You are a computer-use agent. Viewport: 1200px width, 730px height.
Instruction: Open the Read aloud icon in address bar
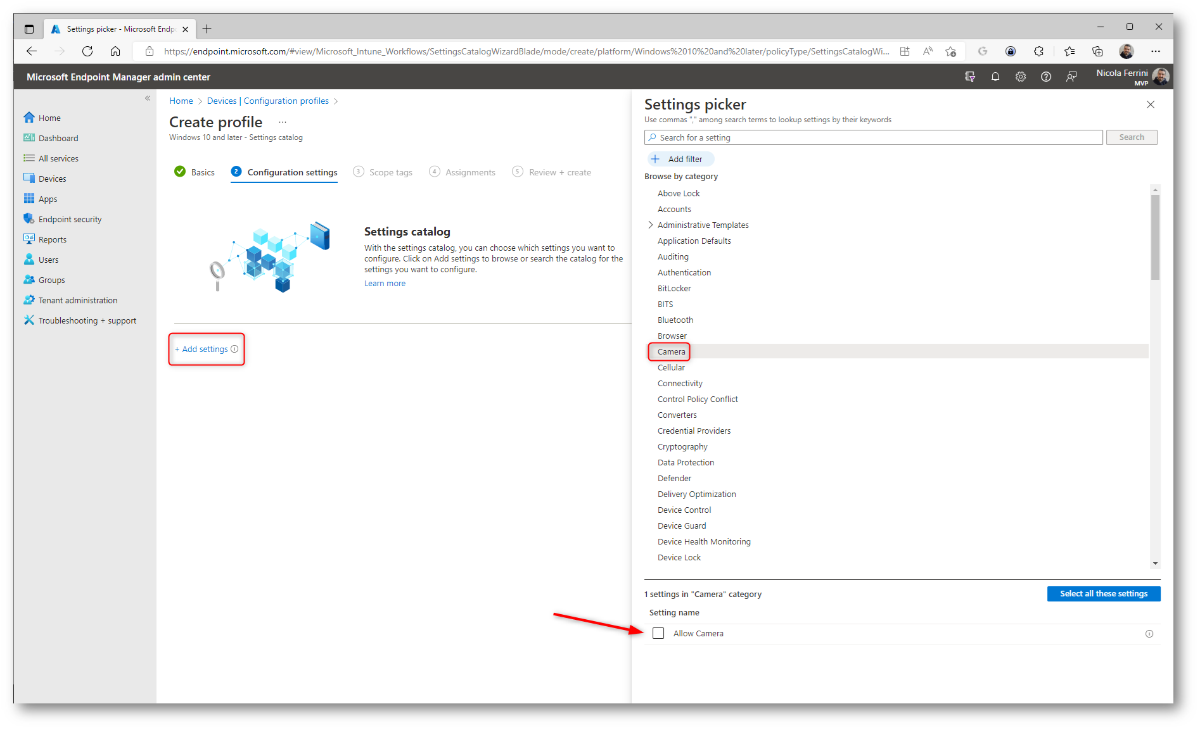point(928,51)
